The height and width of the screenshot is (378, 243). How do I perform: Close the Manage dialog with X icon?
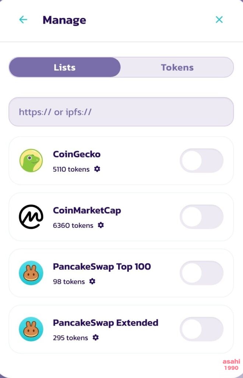click(x=219, y=20)
